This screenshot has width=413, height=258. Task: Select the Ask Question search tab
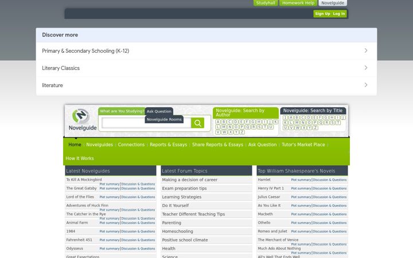click(x=159, y=111)
